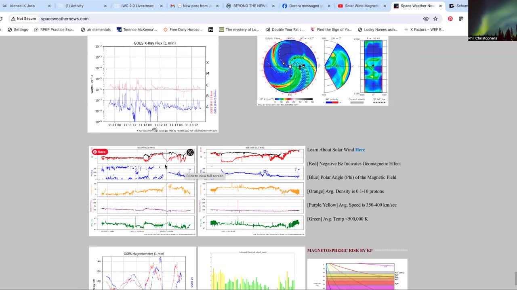The width and height of the screenshot is (517, 290).
Task: Open the Settings bookmark
Action: (x=18, y=29)
